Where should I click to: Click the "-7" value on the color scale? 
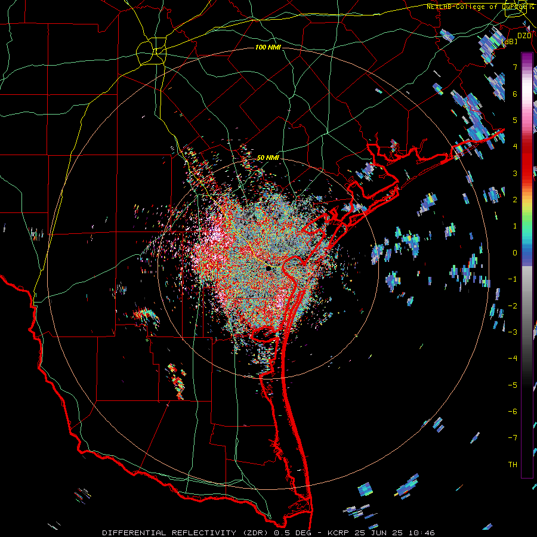tap(513, 438)
